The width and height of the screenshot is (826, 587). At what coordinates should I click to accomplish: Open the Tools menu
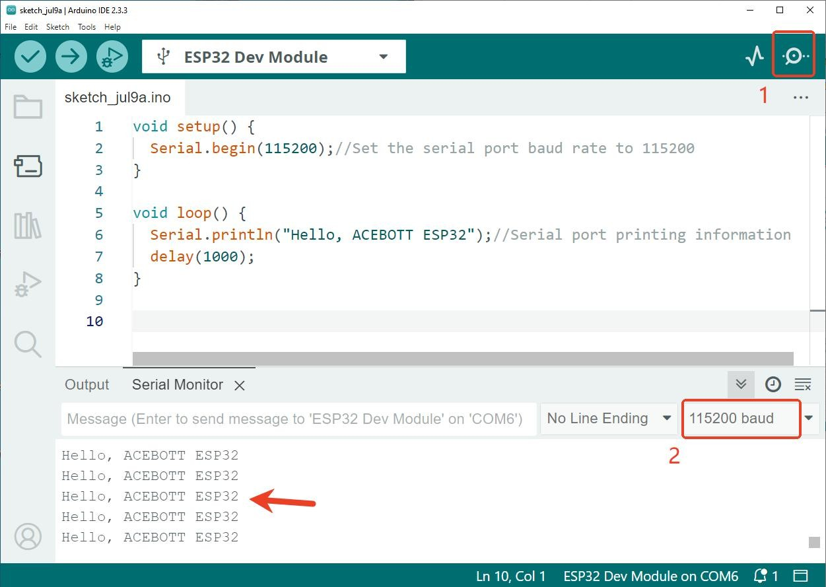click(86, 27)
